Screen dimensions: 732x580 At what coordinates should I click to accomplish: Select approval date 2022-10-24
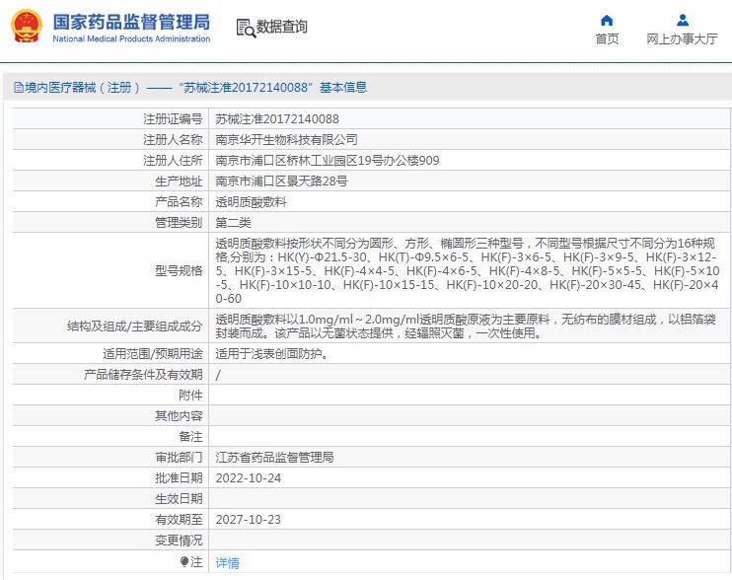click(249, 477)
